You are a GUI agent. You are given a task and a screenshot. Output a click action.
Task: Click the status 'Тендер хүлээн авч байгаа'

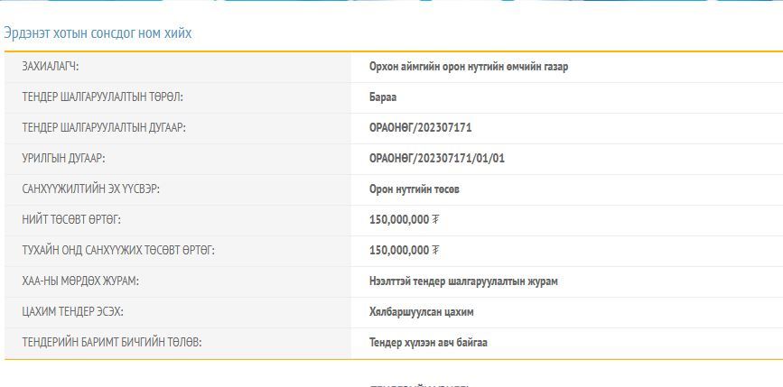coord(429,343)
